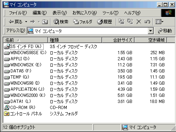
Task: Click the Windows logo throbber
Action: (x=168, y=13)
